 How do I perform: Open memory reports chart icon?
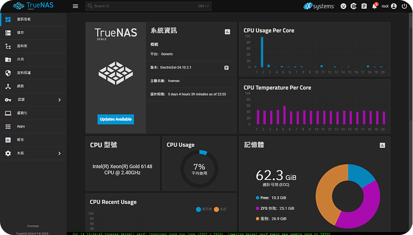click(382, 145)
